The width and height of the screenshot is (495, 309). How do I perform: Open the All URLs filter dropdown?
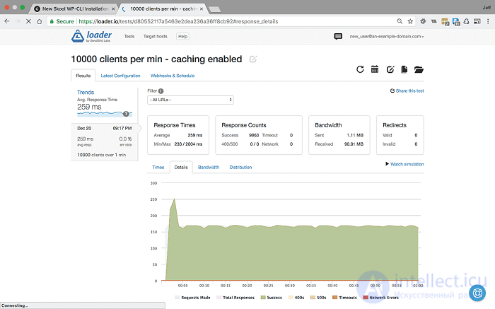tap(190, 100)
